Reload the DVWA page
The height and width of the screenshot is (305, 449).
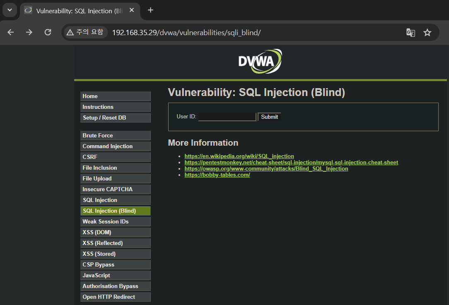[x=48, y=32]
